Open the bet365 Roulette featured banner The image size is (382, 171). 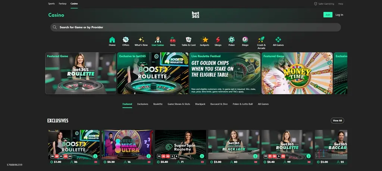click(x=81, y=73)
